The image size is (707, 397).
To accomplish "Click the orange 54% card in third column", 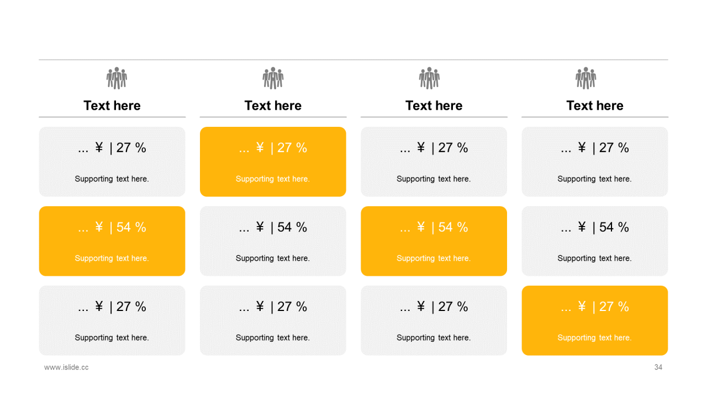I will point(434,241).
